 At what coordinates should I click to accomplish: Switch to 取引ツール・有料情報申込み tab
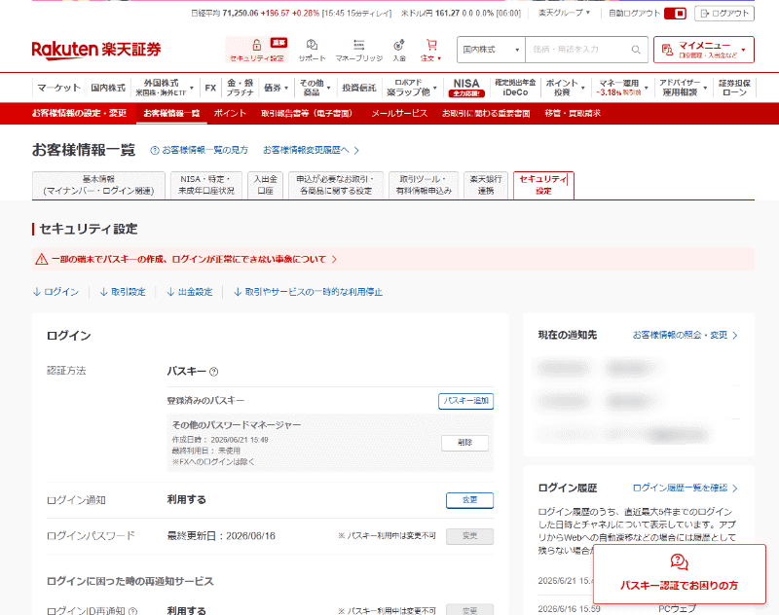(x=424, y=185)
